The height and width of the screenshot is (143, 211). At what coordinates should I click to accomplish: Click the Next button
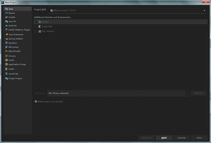[164, 138]
